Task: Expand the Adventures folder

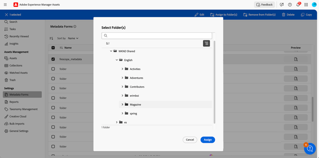Action: pyautogui.click(x=122, y=78)
